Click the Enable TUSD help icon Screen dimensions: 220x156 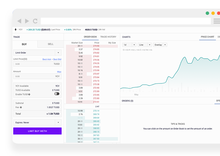29,94
